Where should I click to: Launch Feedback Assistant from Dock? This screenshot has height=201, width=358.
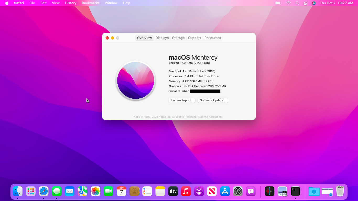[x=251, y=191]
